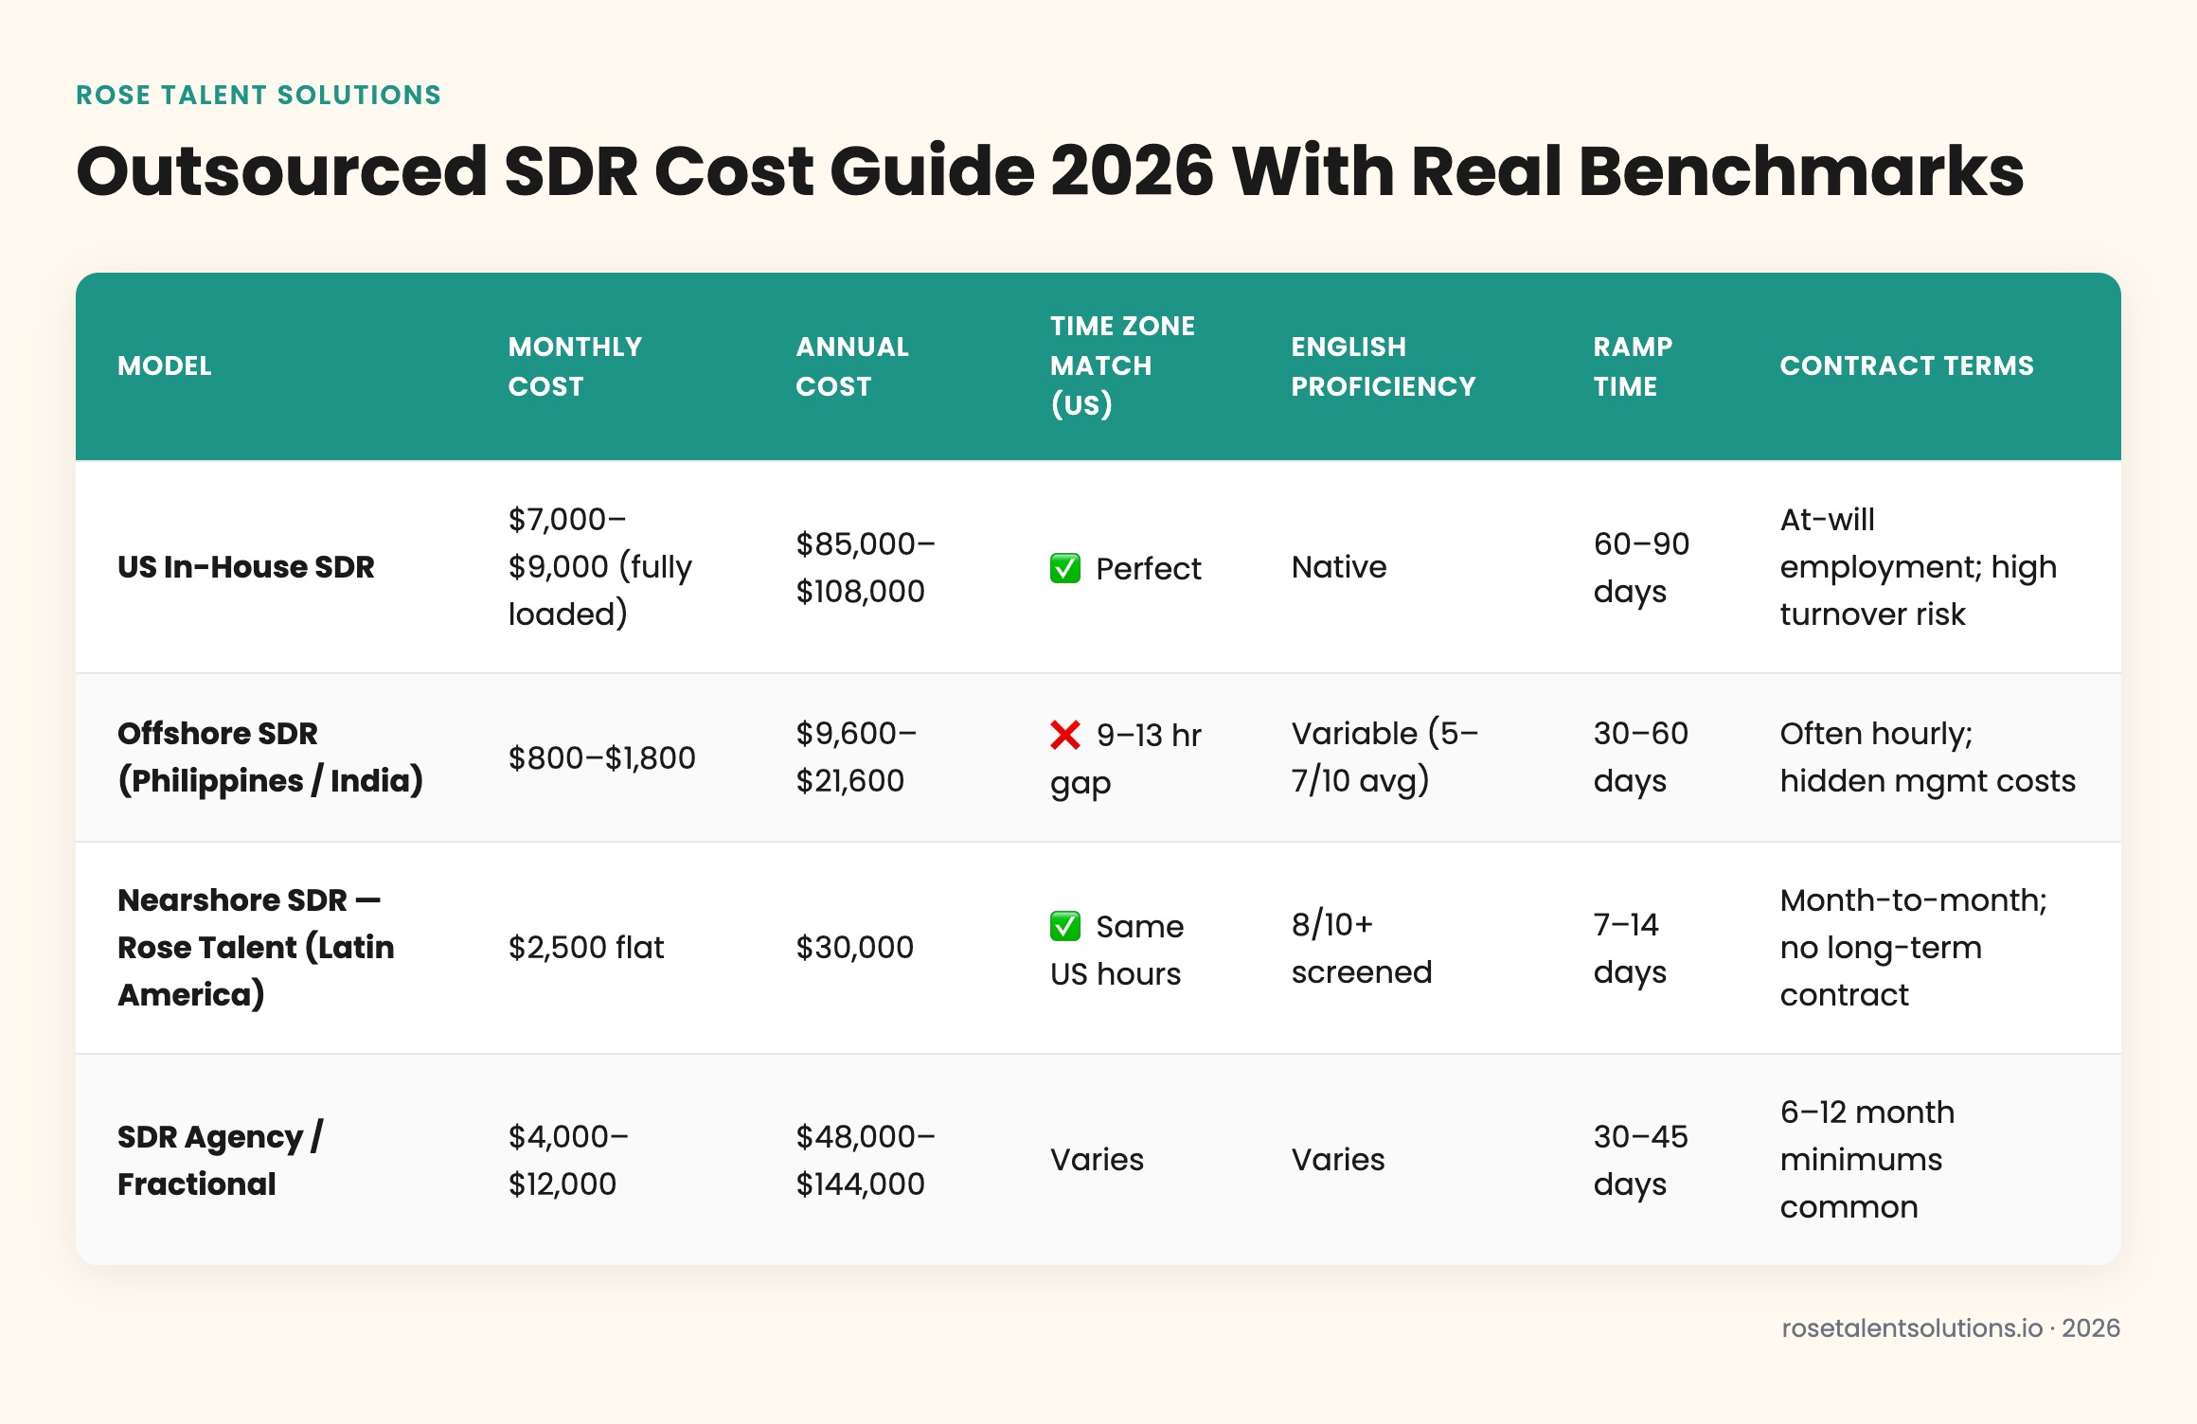2197x1424 pixels.
Task: Select the ANNUAL COST column header
Action: tap(852, 366)
